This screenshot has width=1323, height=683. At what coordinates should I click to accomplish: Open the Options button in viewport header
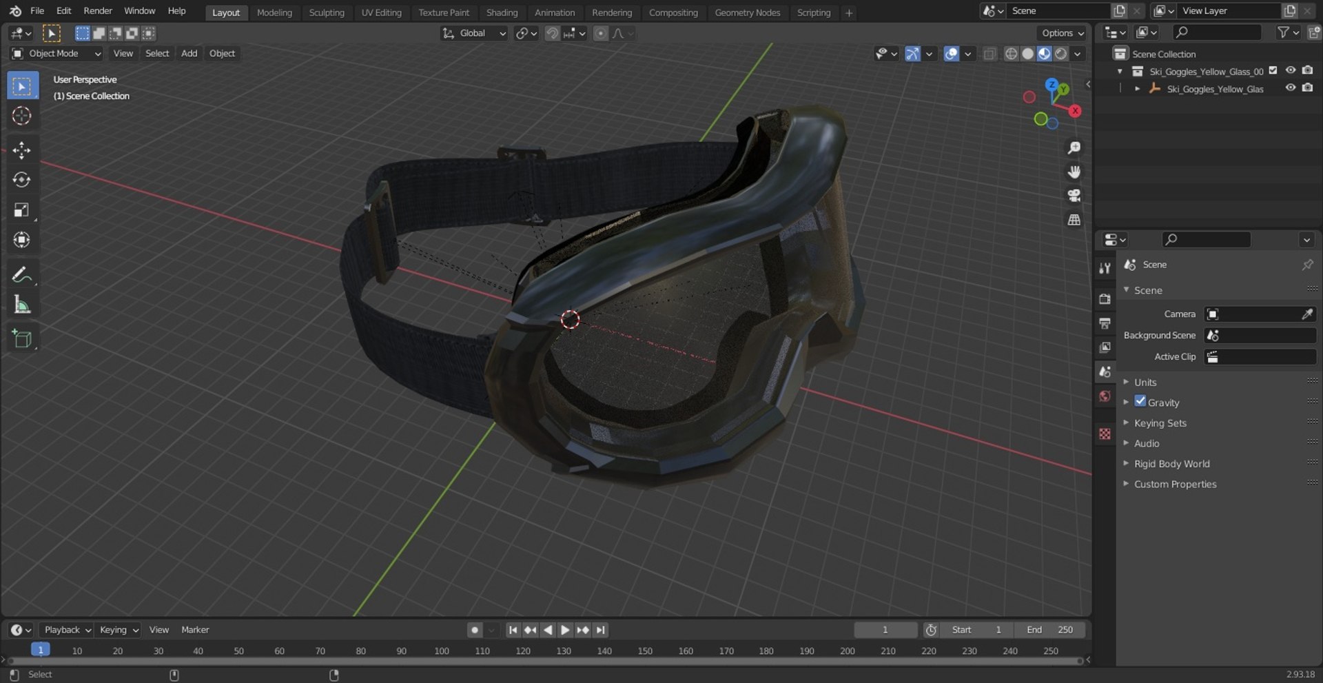click(1062, 33)
